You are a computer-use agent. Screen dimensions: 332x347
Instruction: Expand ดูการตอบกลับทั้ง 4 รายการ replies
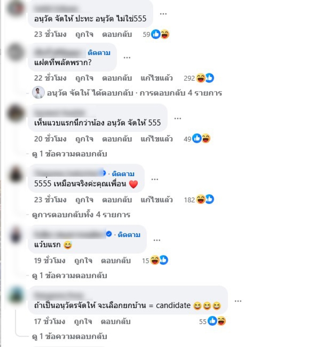tap(81, 214)
